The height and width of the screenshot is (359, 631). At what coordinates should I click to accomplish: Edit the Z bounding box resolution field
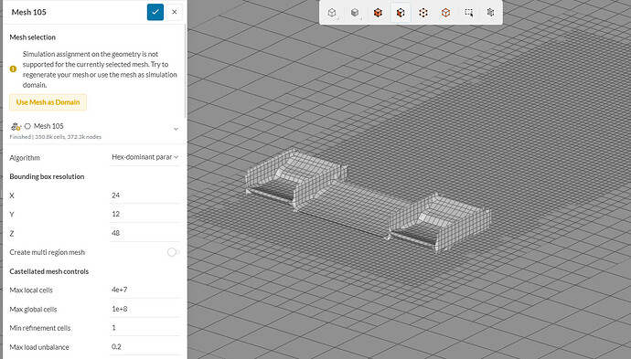point(144,233)
